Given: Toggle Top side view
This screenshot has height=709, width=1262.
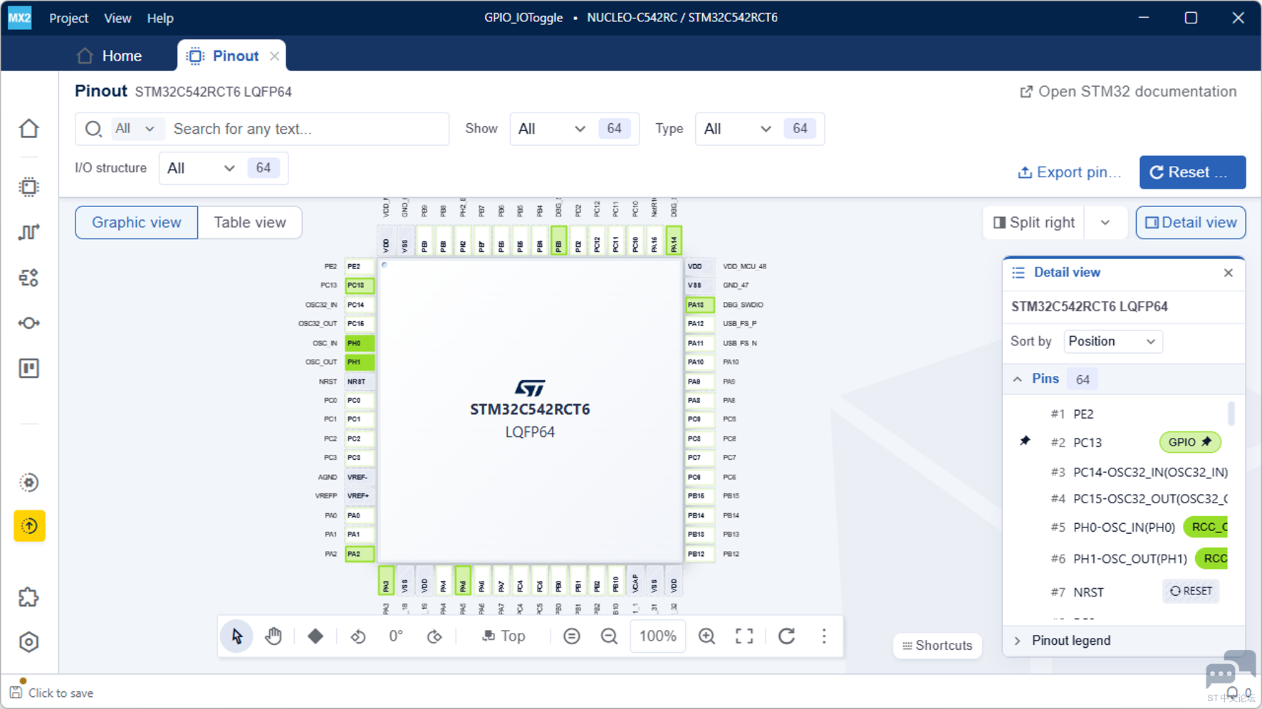Looking at the screenshot, I should [504, 636].
